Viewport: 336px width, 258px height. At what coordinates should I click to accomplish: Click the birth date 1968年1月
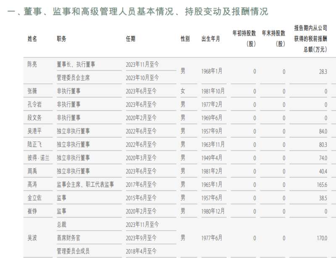[x=212, y=71]
